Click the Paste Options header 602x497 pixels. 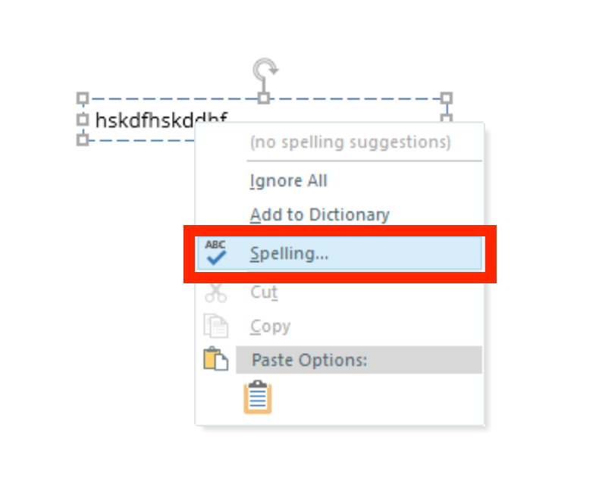pyautogui.click(x=309, y=360)
